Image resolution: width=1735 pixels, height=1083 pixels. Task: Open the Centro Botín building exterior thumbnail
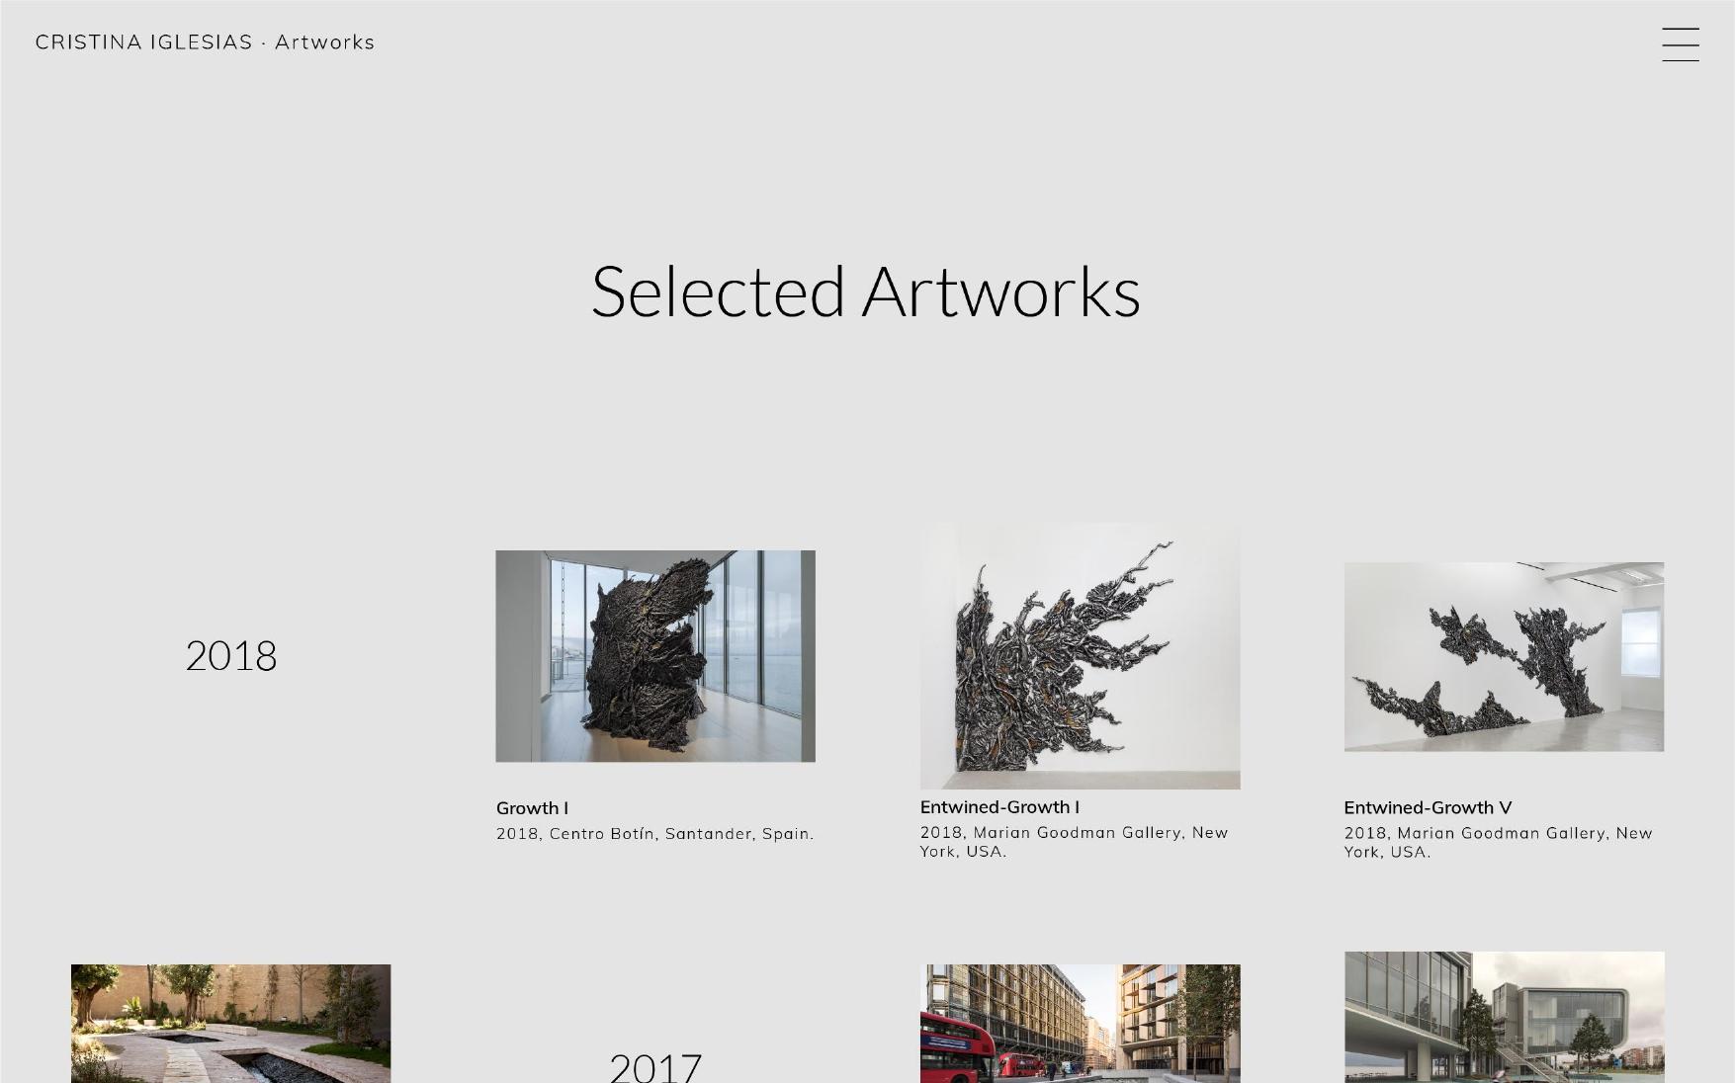tap(1504, 1017)
